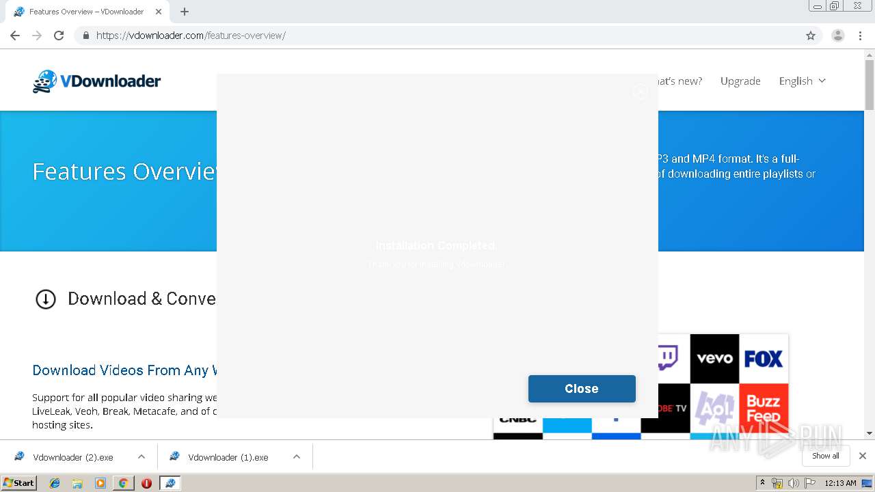Image resolution: width=875 pixels, height=492 pixels.
Task: Show all downloads
Action: pos(826,456)
